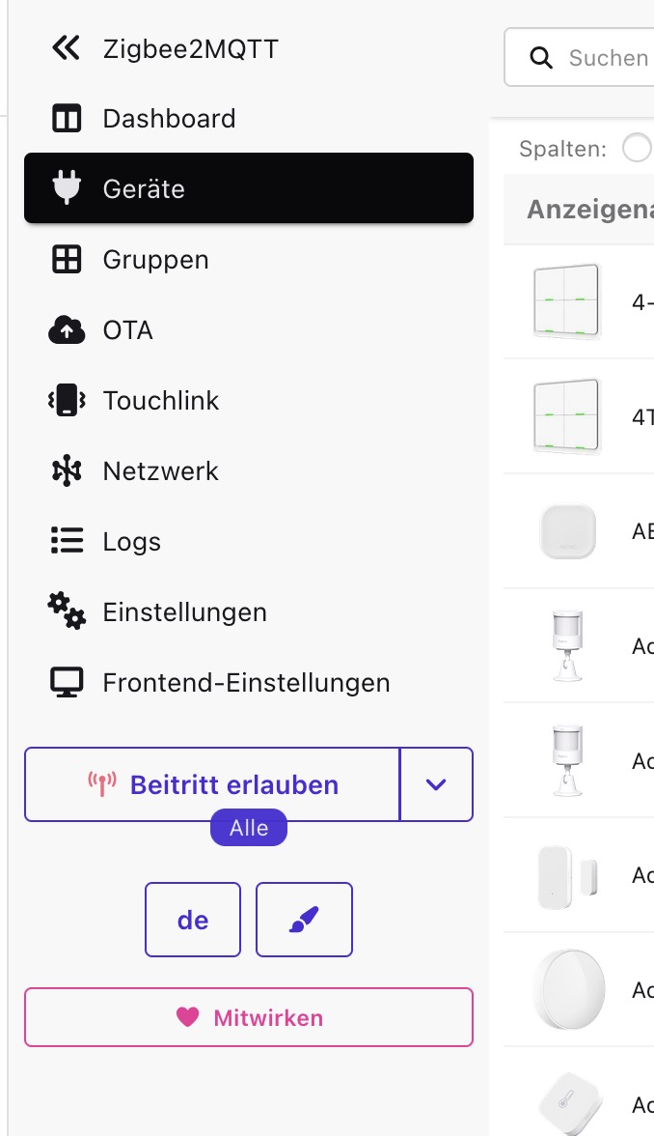
Task: Open the first 4-gang wall switch thumbnail
Action: (x=567, y=301)
